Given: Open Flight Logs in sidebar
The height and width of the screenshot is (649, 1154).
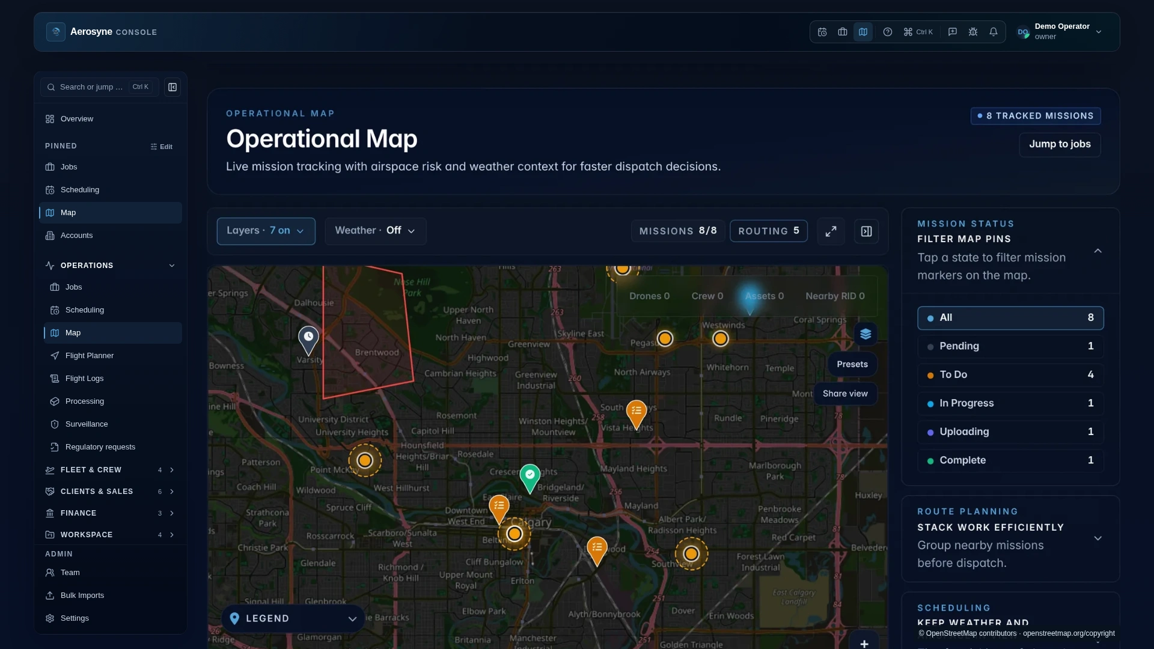Looking at the screenshot, I should (113, 379).
